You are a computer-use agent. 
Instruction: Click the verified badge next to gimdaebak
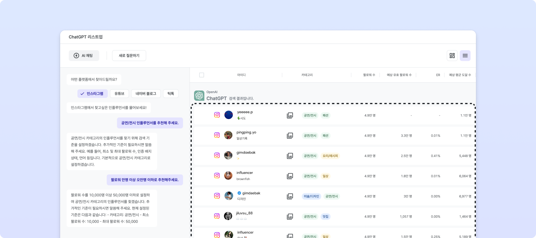(239, 193)
